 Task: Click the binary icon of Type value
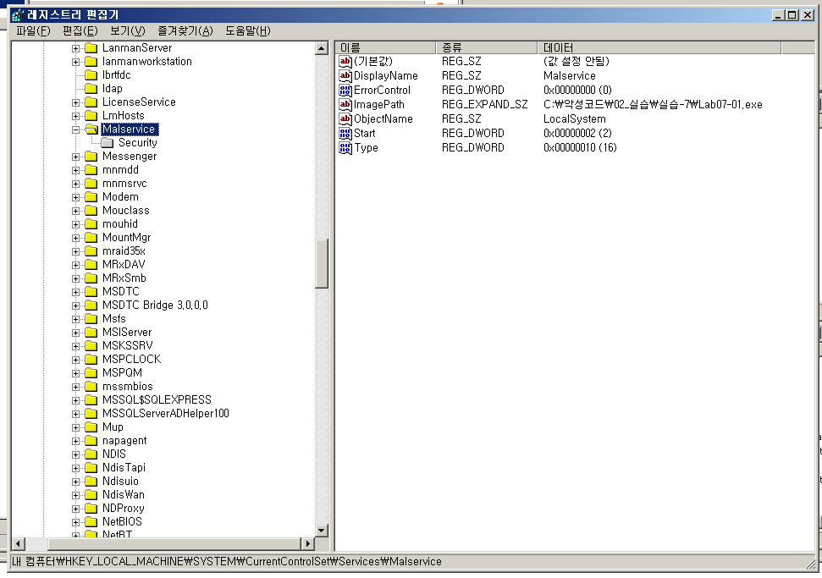click(x=345, y=148)
